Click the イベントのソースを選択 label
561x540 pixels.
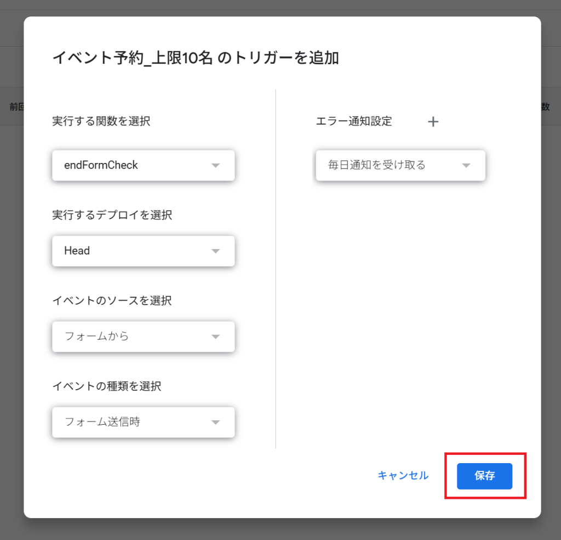[x=112, y=300]
